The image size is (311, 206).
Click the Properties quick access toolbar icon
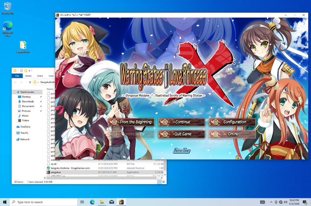(x=21, y=70)
